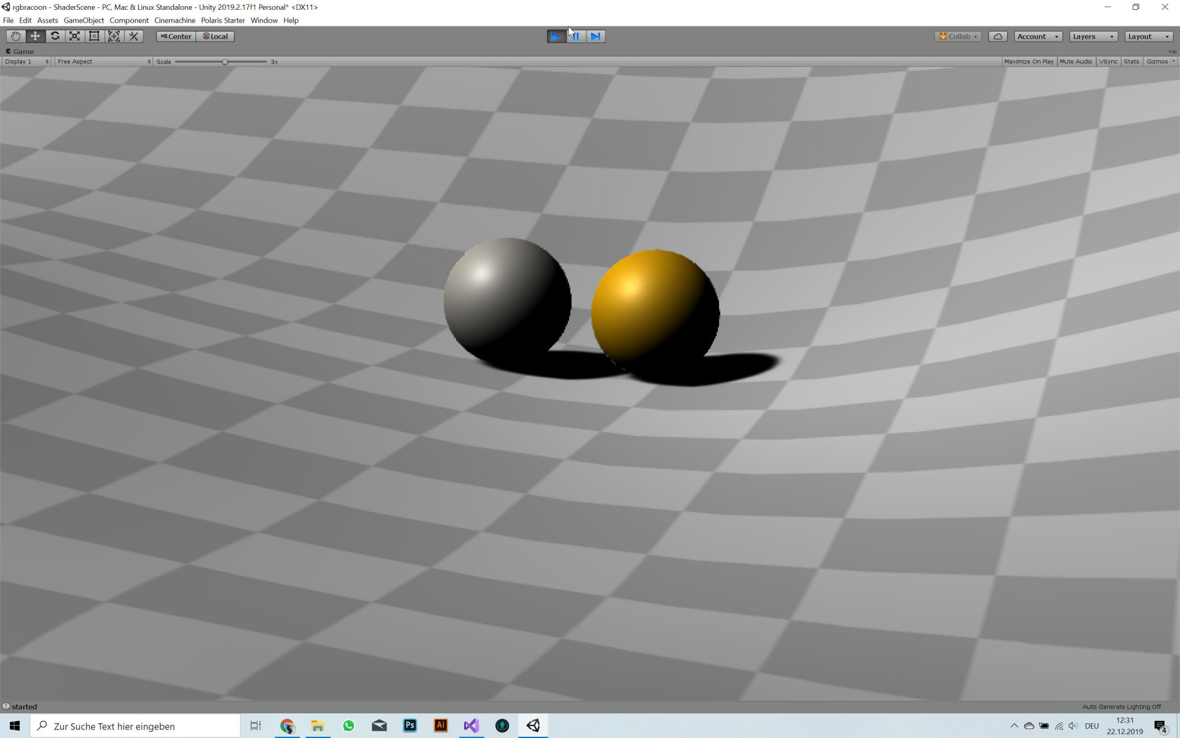Open the round teal app from taskbar
1180x738 pixels.
[502, 726]
